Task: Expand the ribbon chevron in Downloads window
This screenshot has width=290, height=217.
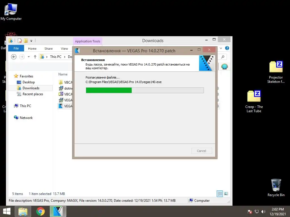Action: click(221, 48)
